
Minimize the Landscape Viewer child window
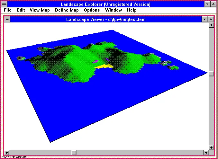(x=204, y=19)
